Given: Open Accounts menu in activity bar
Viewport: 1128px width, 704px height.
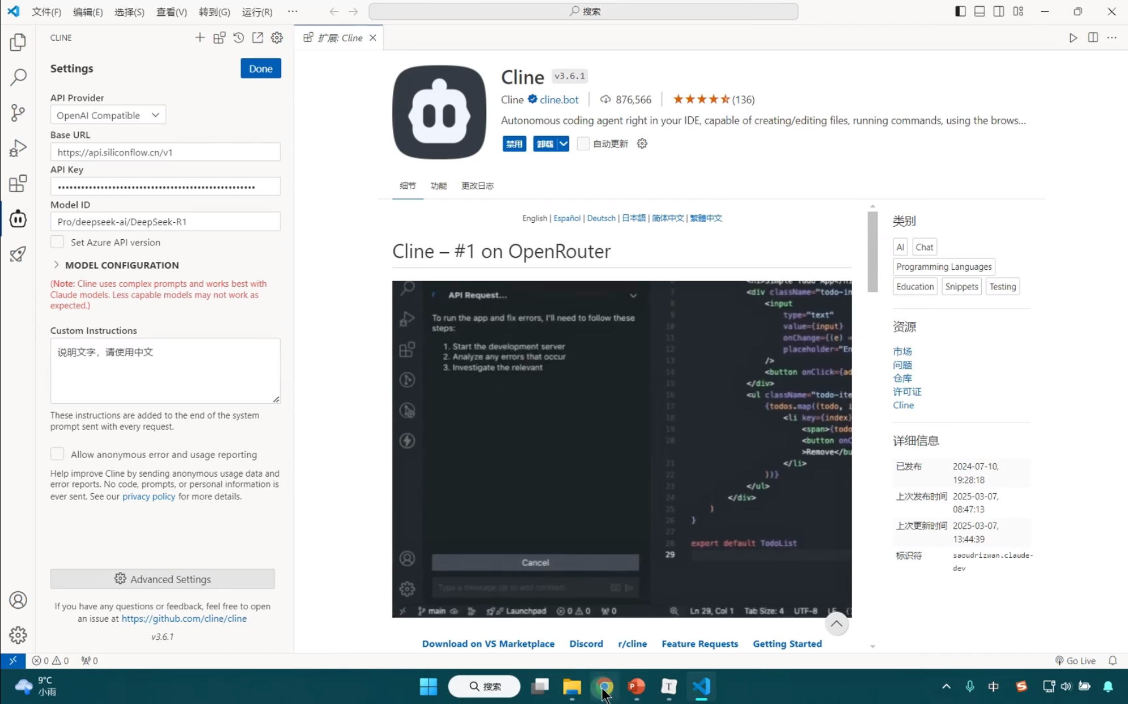Looking at the screenshot, I should tap(18, 600).
